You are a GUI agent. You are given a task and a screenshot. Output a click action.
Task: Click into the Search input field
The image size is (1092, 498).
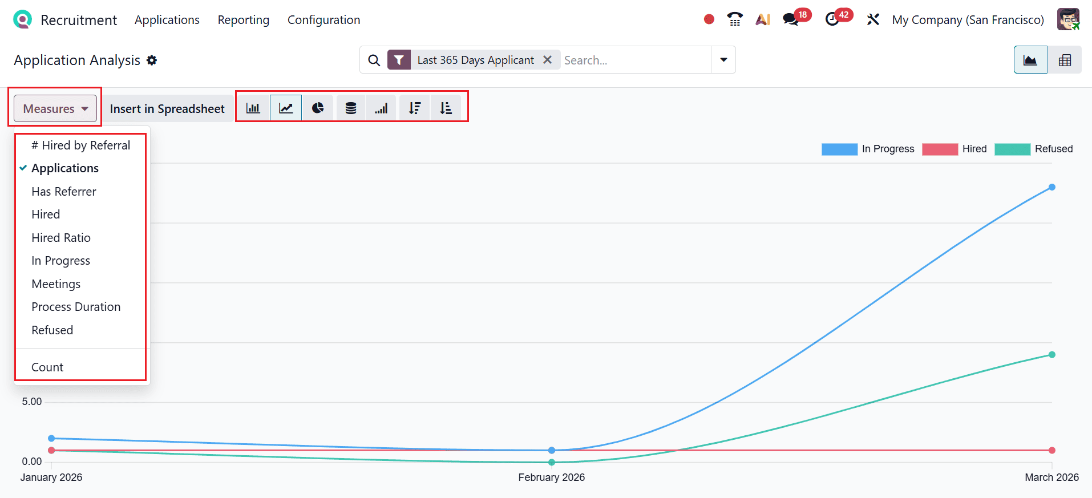(x=636, y=60)
